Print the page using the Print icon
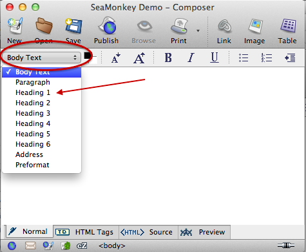The width and height of the screenshot is (306, 252). point(179,26)
